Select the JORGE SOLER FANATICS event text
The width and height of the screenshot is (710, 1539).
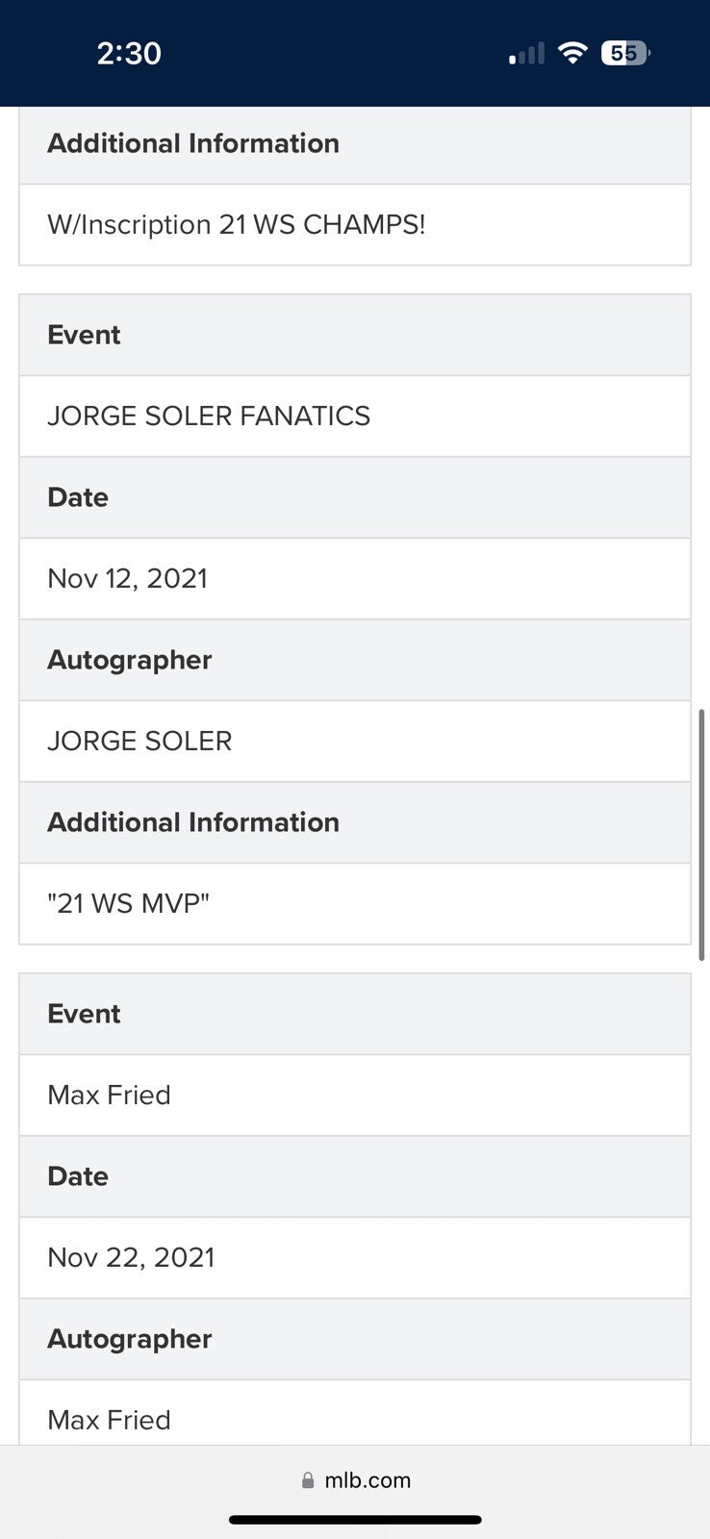(209, 416)
